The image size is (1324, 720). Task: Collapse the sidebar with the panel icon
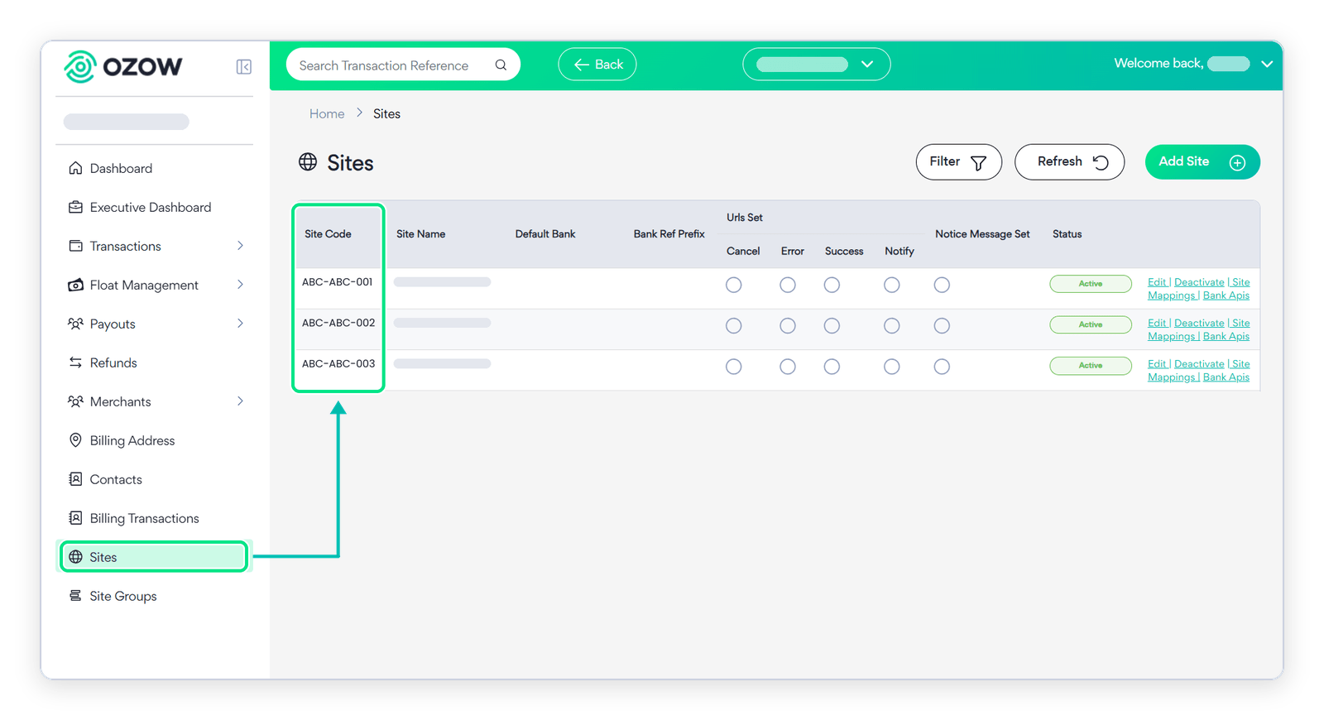[244, 67]
